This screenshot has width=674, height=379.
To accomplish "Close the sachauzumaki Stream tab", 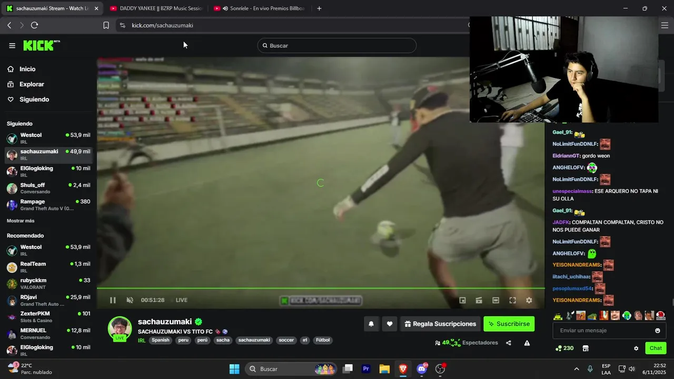I will pyautogui.click(x=96, y=8).
